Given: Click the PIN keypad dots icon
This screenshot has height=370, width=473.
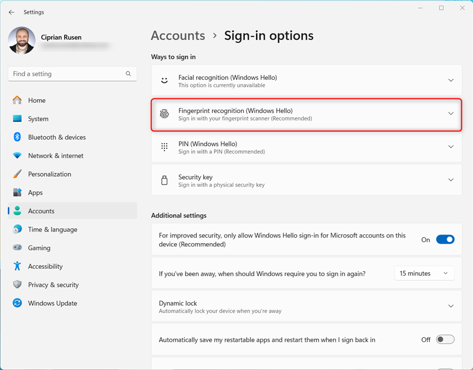Looking at the screenshot, I should pos(164,147).
